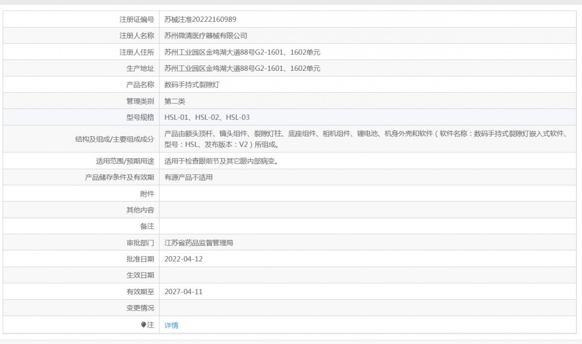This screenshot has height=344, width=582.
Task: Click the management class value 第二类
Action: pyautogui.click(x=175, y=101)
